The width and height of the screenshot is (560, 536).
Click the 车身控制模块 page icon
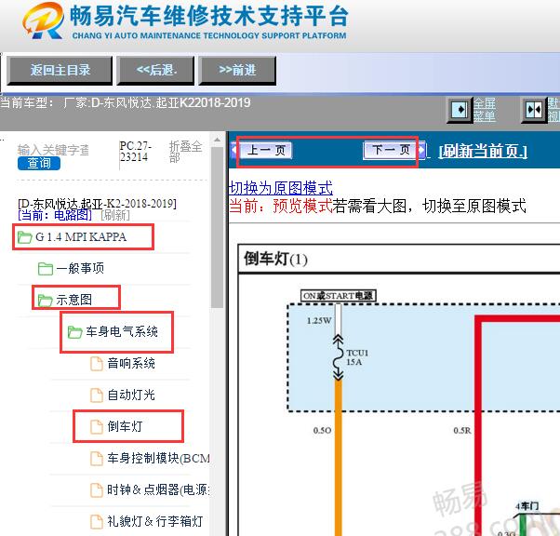pyautogui.click(x=97, y=458)
